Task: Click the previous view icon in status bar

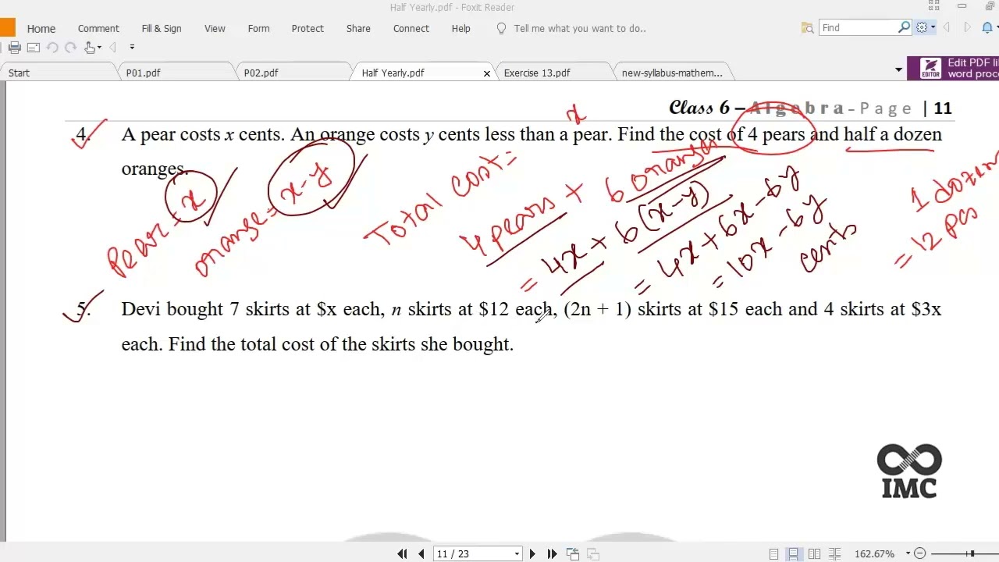Action: 572,553
